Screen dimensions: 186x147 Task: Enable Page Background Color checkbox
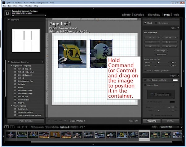coord(145,80)
